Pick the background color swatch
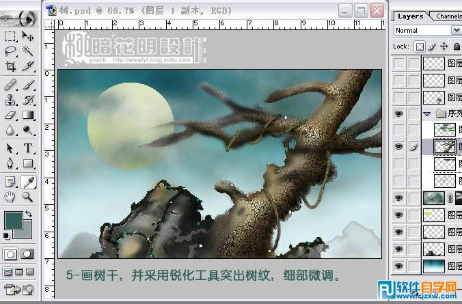This screenshot has width=462, height=304. pos(27,234)
